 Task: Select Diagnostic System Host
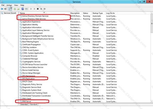(32, 90)
